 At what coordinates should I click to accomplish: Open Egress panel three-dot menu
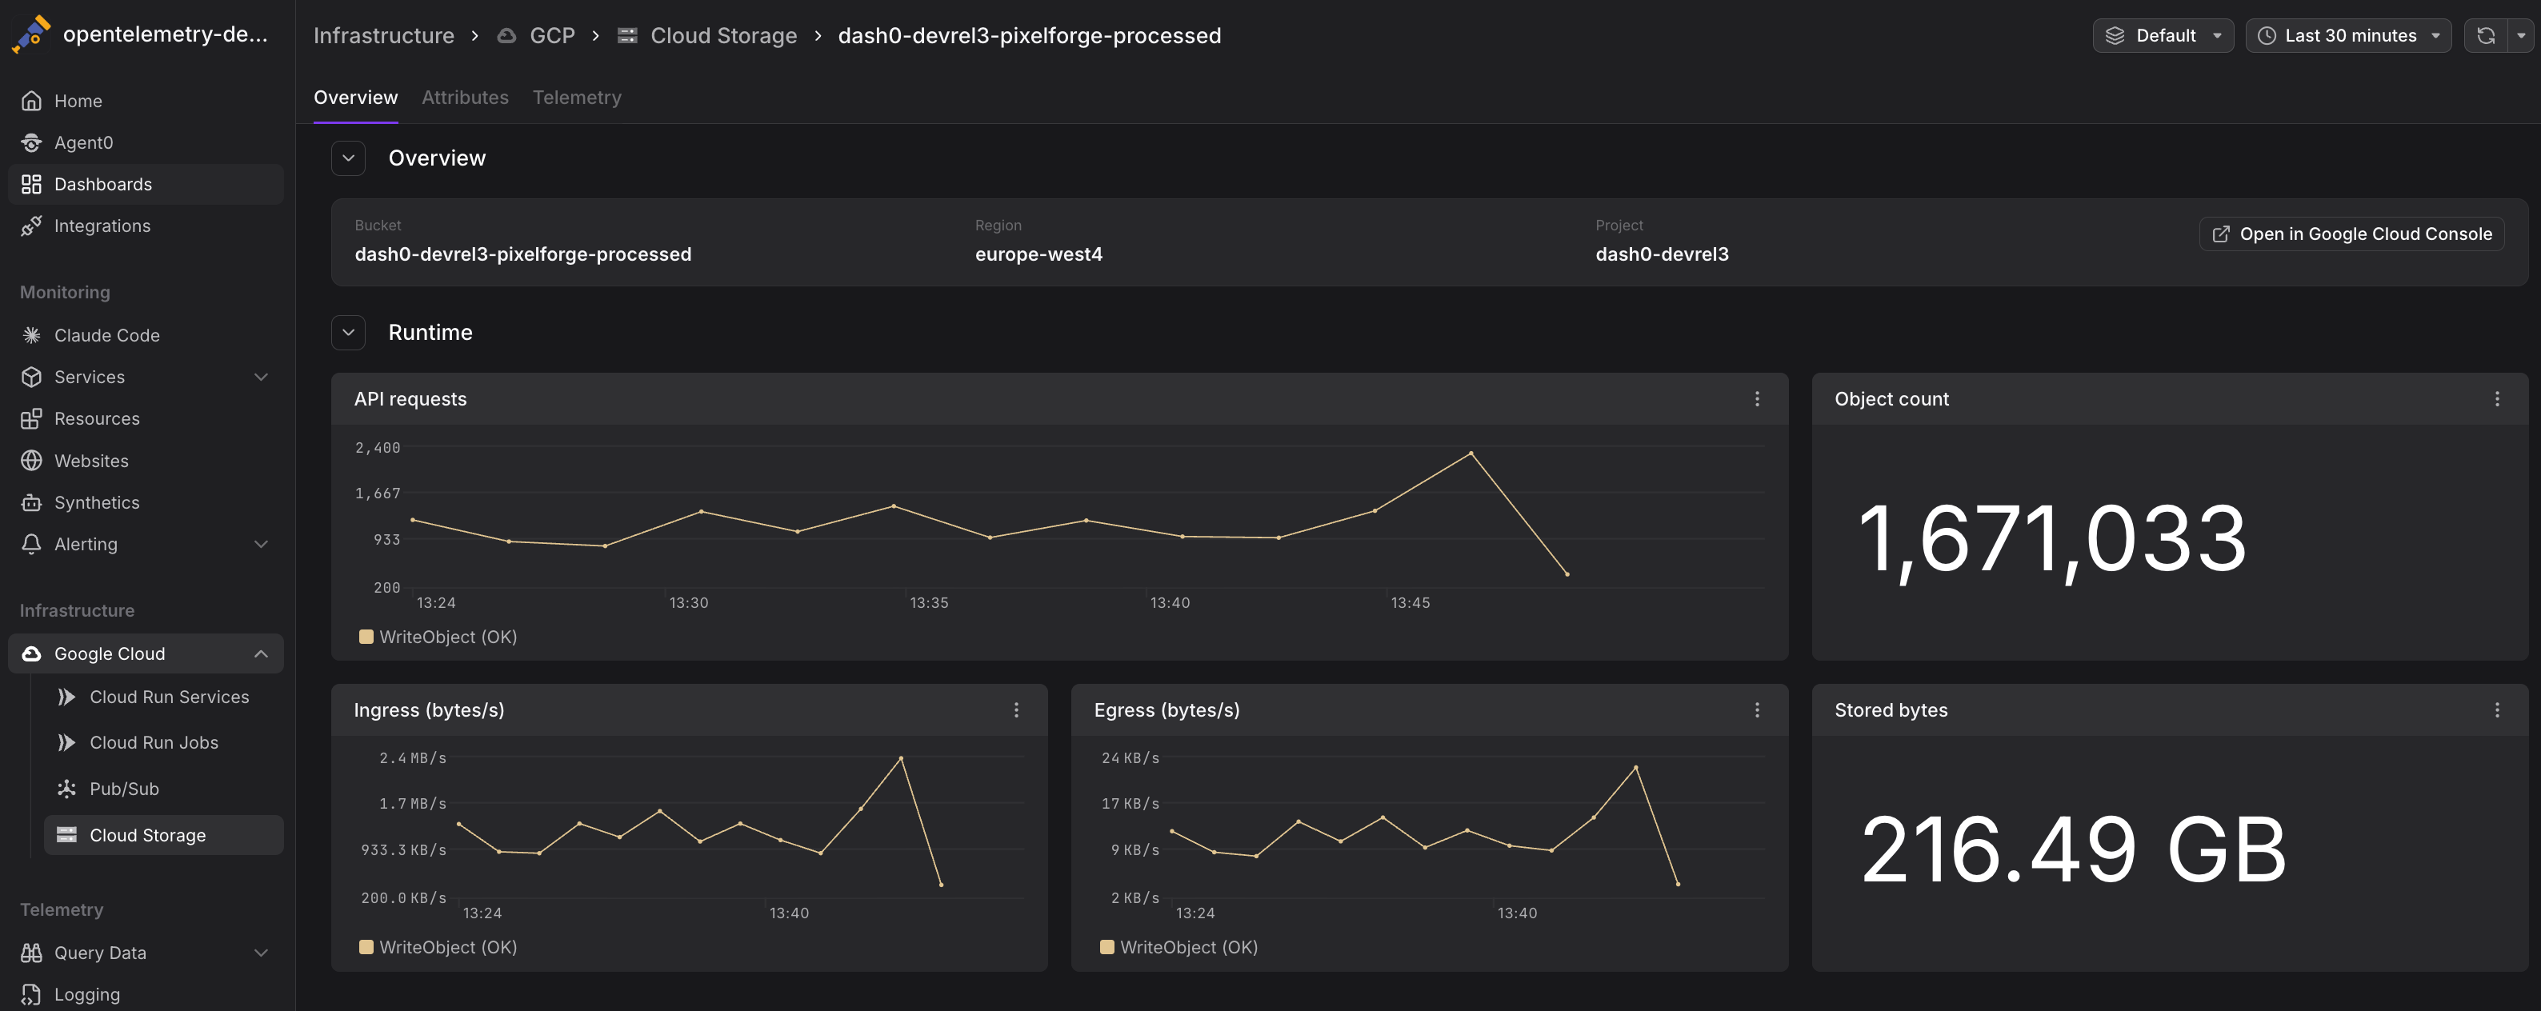click(1757, 710)
